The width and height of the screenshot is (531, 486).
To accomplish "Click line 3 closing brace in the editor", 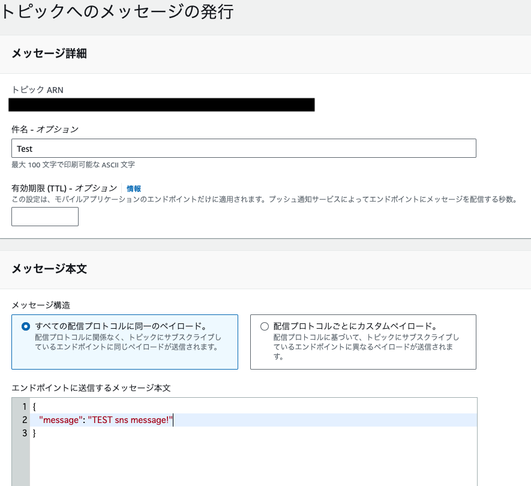I will point(34,433).
